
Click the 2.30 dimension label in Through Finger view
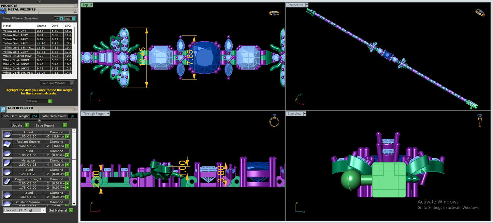[96, 179]
